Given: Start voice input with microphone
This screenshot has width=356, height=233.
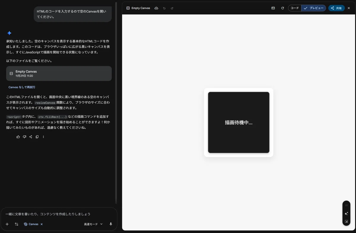Looking at the screenshot, I should point(111,224).
